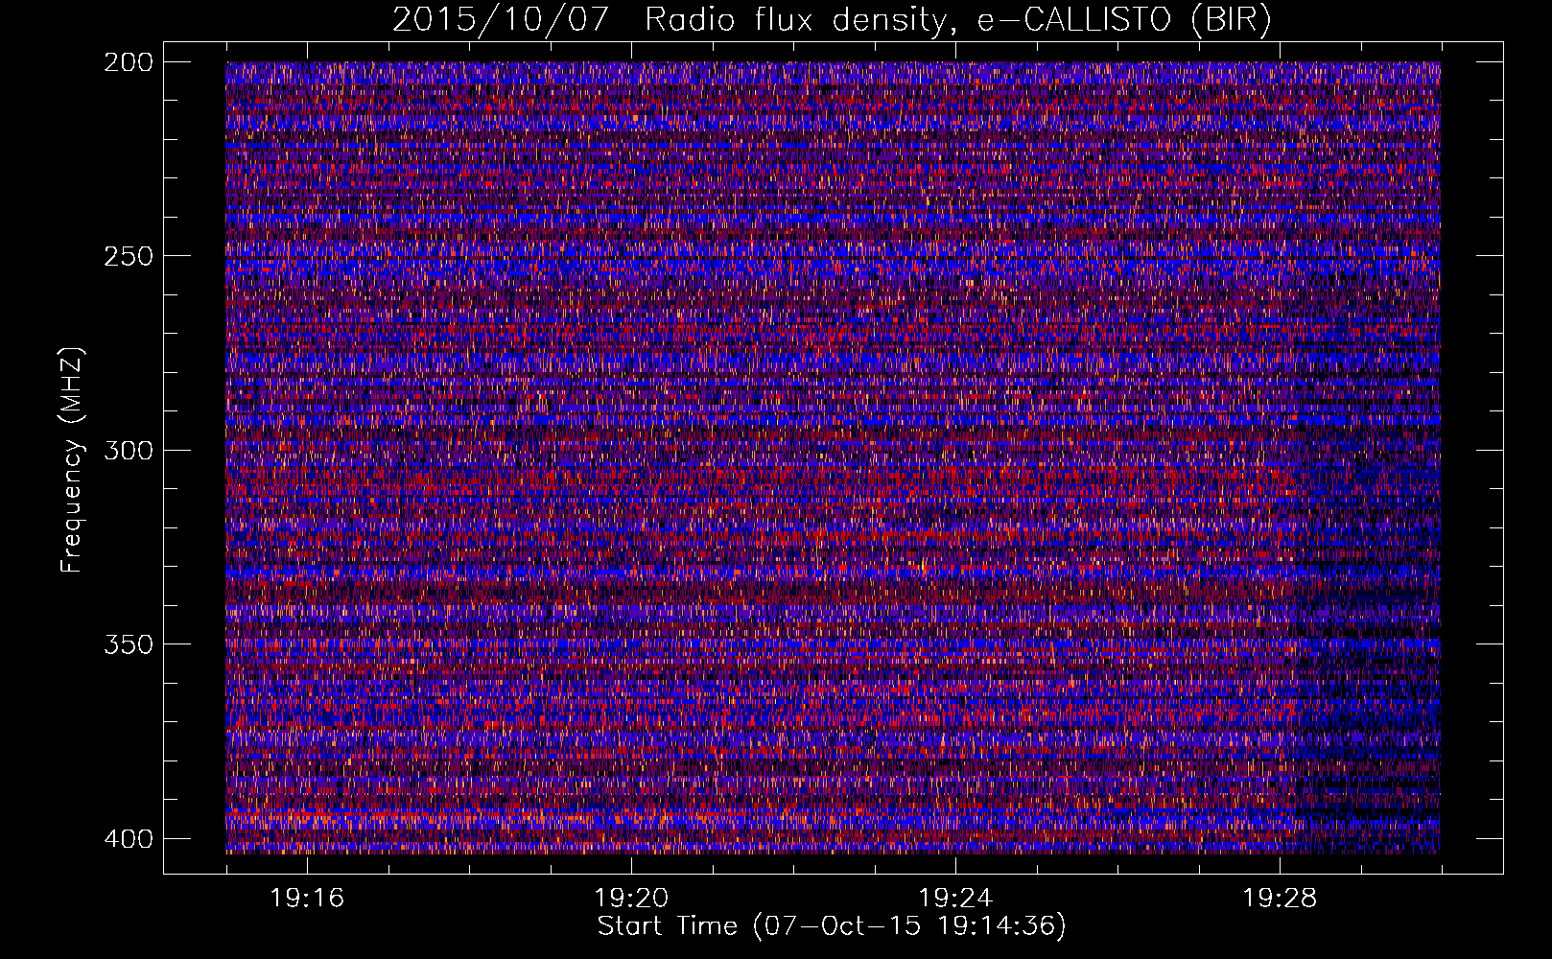Click the 250 frequency tick label
This screenshot has height=959, width=1552.
tap(128, 256)
